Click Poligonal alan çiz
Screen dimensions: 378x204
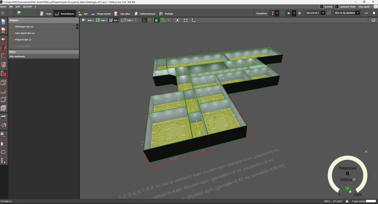[42, 40]
